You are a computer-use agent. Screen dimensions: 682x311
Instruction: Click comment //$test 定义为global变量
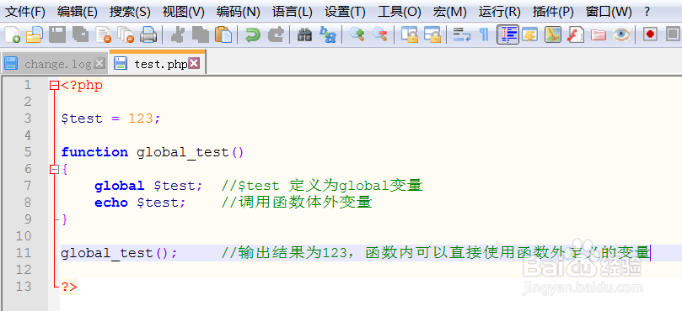[322, 186]
